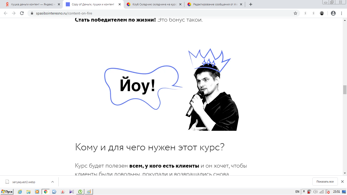347x195 pixels.
Task: Open the ninja avatar extension
Action: click(x=322, y=13)
